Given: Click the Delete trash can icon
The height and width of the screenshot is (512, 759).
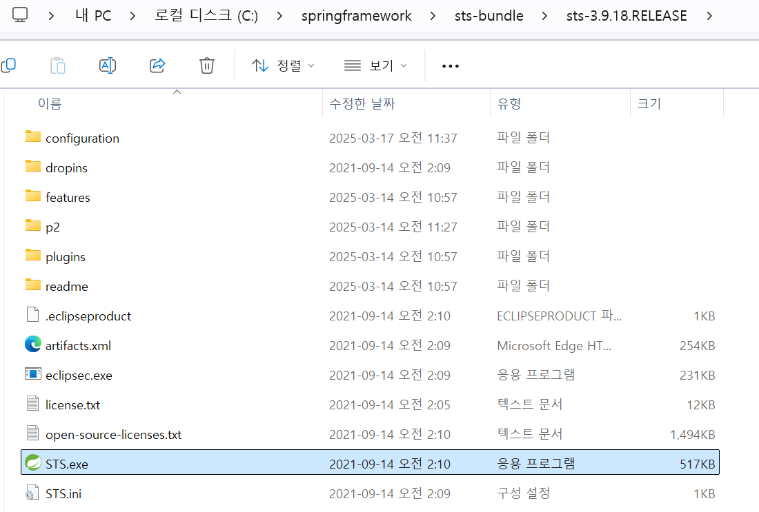Looking at the screenshot, I should click(x=207, y=65).
